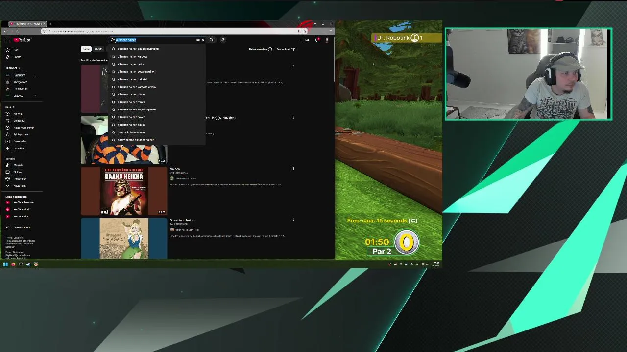Viewport: 627px width, 352px height.
Task: Open the Luo create button
Action: (305, 40)
